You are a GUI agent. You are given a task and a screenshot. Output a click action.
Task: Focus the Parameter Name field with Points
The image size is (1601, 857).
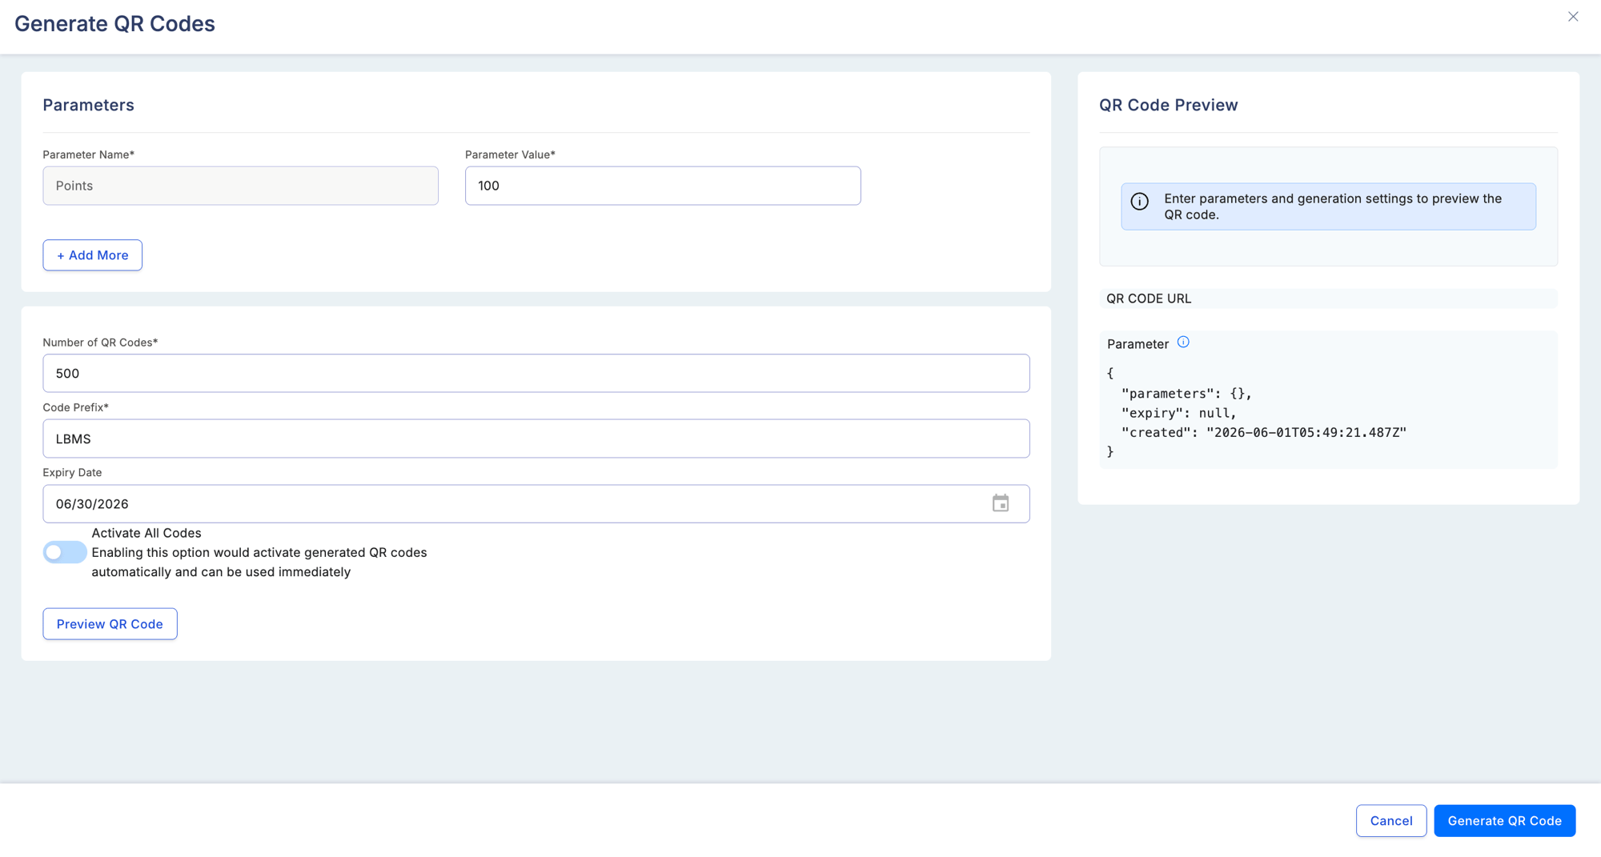[241, 186]
